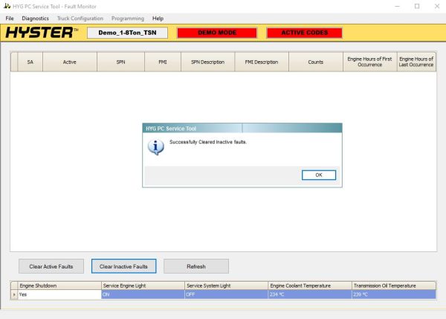Click Engine Hours of First Occurrence header

click(369, 62)
